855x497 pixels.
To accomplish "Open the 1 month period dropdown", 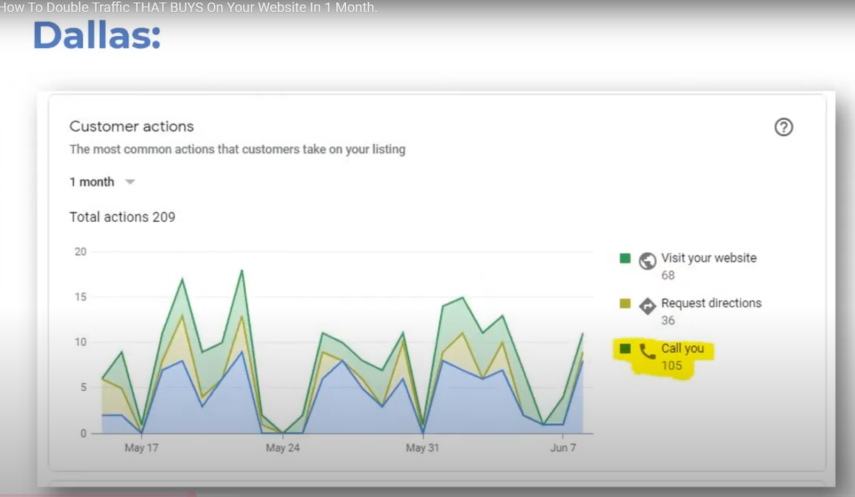I will tap(92, 182).
